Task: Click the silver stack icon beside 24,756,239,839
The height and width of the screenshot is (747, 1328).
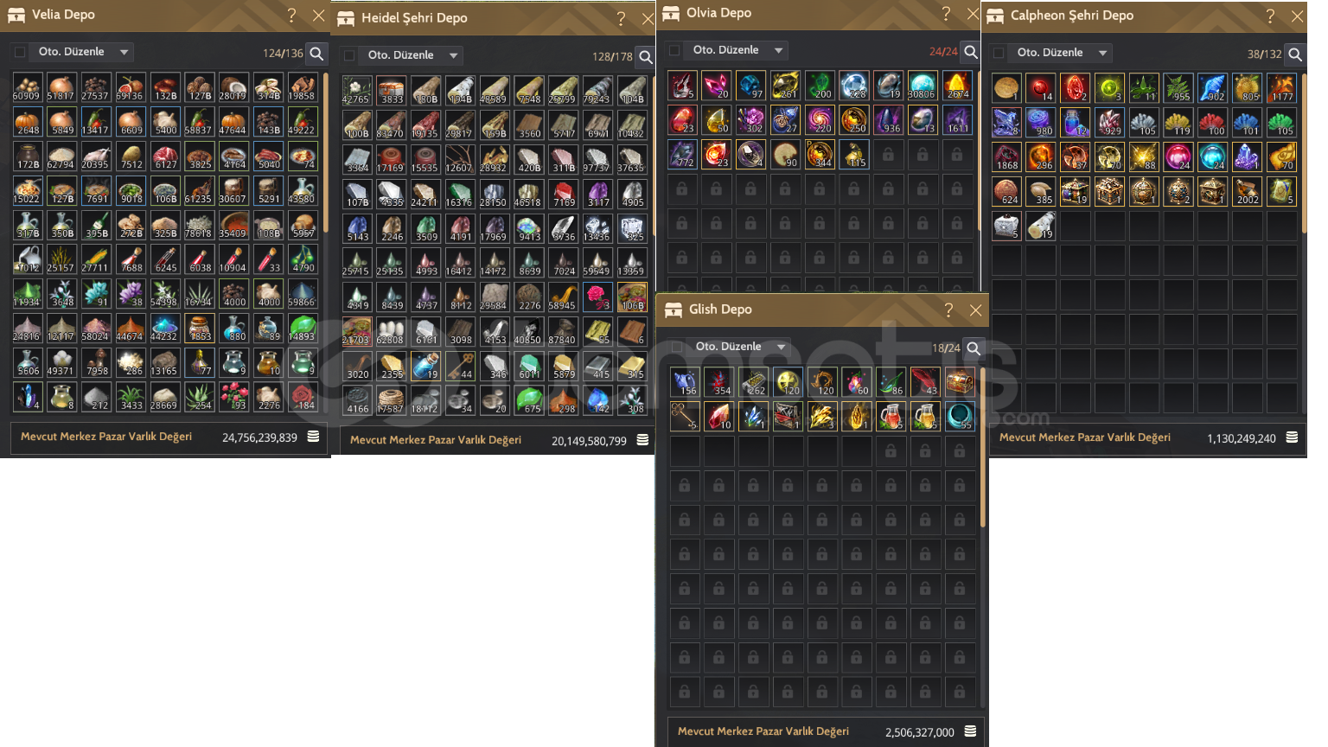Action: 313,437
